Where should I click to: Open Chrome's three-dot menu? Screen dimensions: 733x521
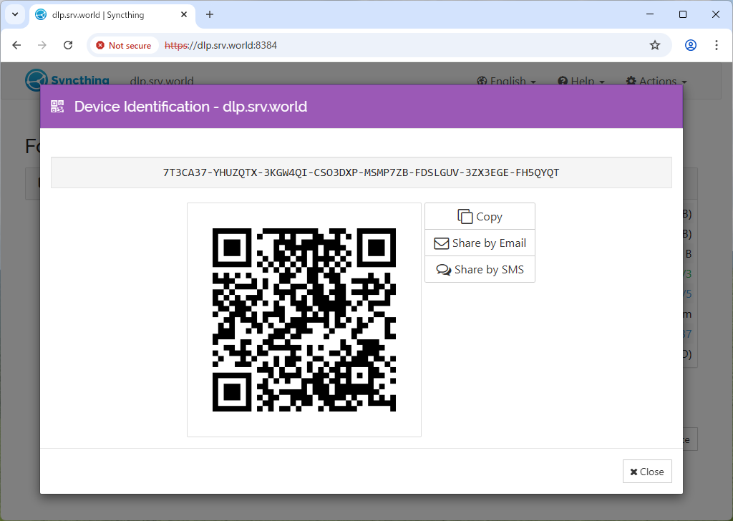point(717,45)
